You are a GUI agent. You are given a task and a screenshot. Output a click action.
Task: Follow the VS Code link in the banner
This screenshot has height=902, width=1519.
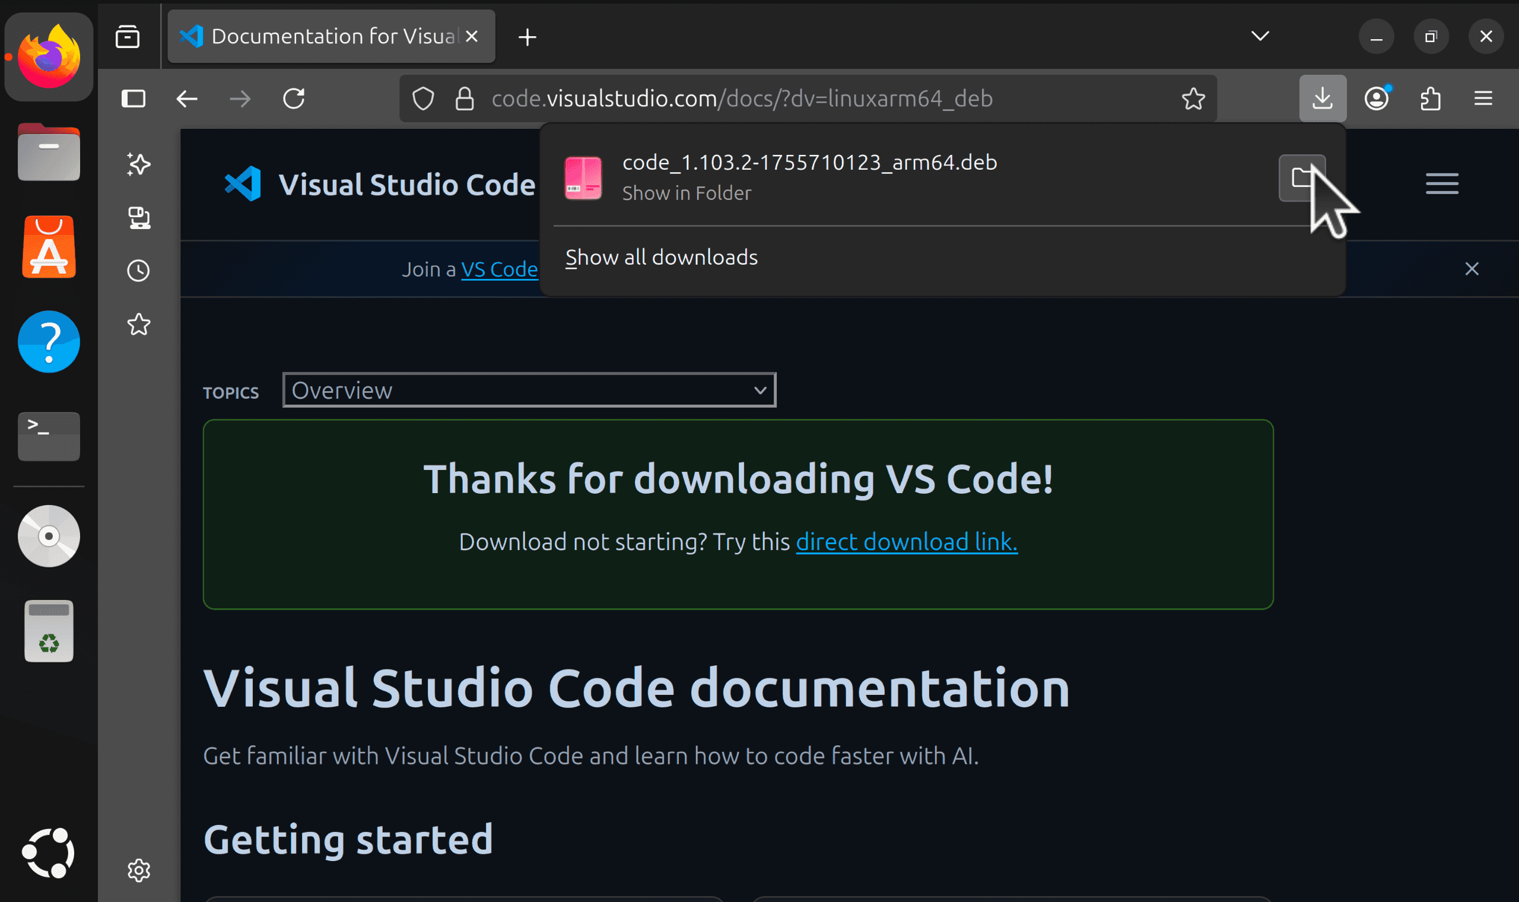500,269
